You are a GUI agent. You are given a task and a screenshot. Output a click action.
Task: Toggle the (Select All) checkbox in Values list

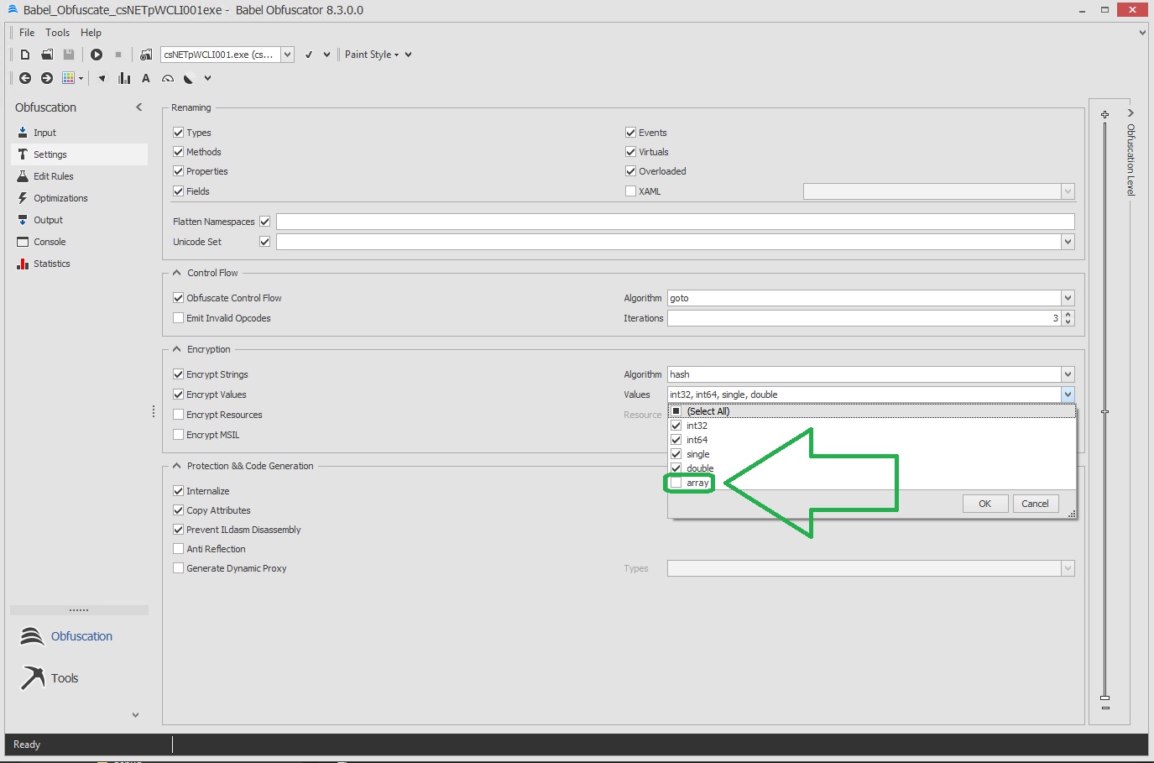click(x=676, y=411)
